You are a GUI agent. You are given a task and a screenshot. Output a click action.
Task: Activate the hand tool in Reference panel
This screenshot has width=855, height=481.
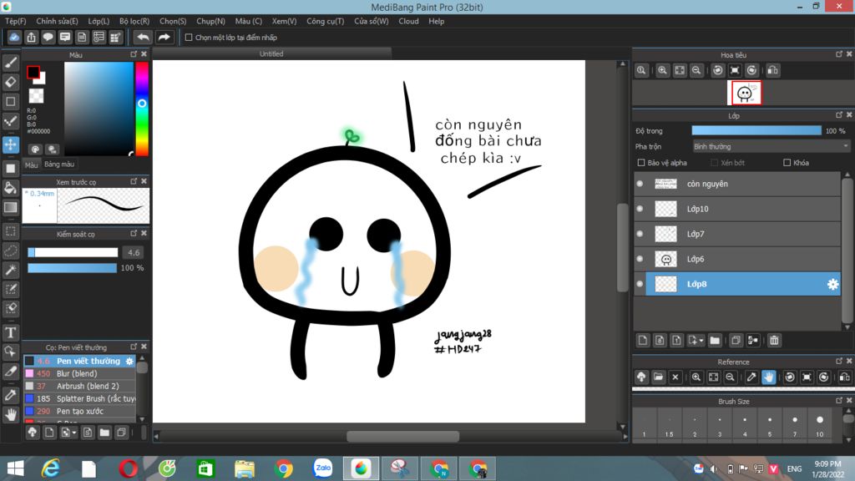tap(768, 377)
